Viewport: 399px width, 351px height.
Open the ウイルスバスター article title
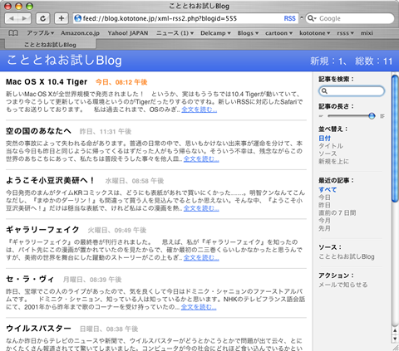[x=38, y=329]
